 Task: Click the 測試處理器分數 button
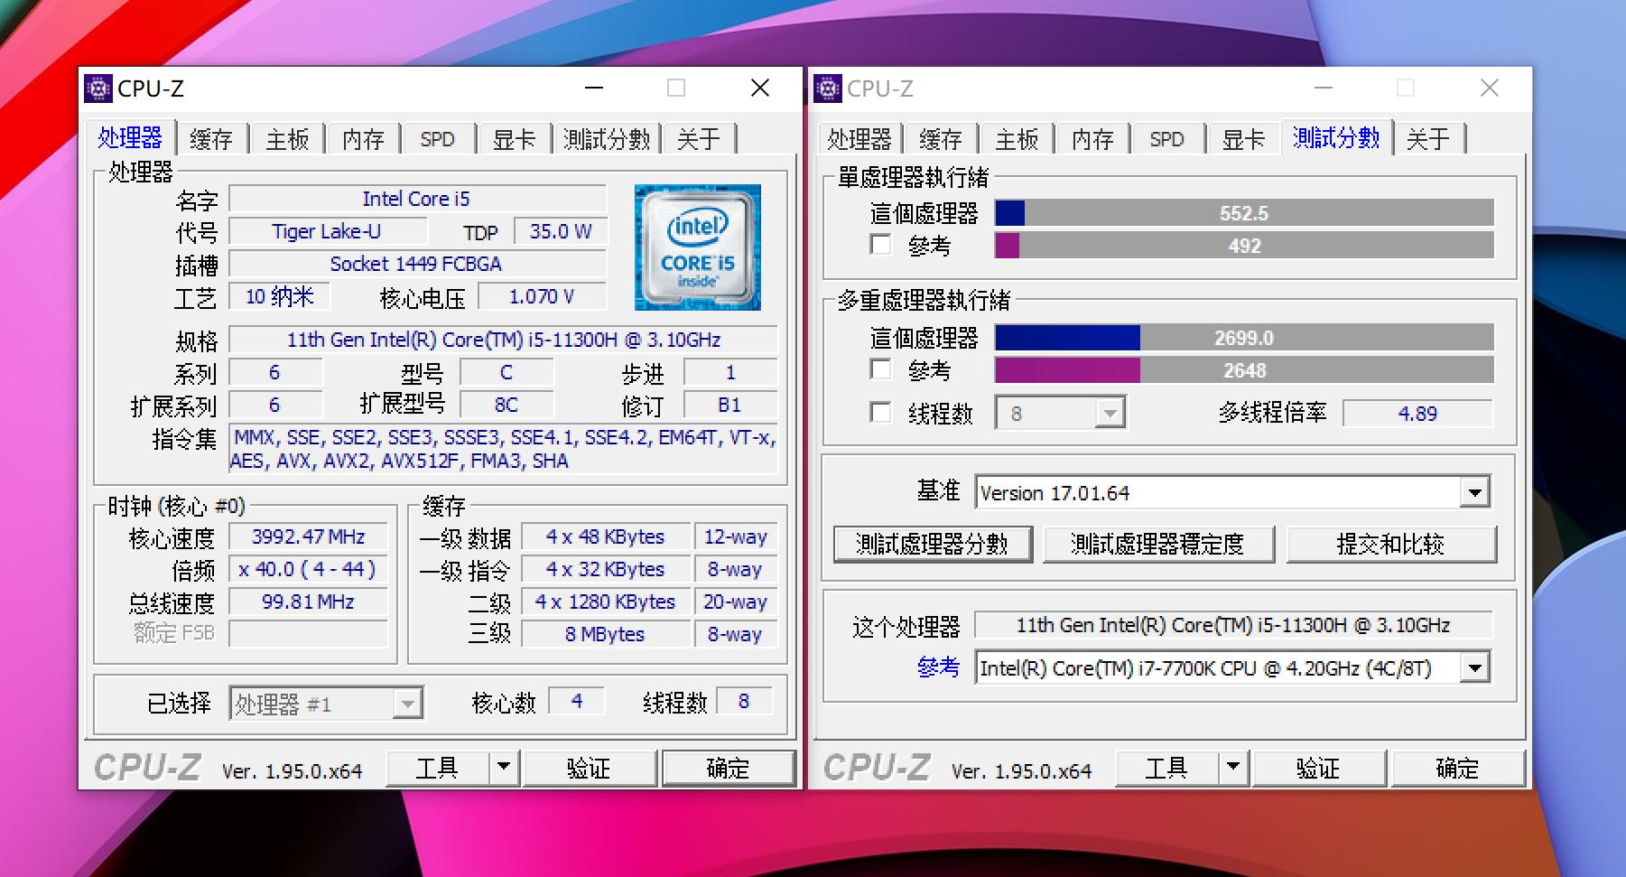933,545
